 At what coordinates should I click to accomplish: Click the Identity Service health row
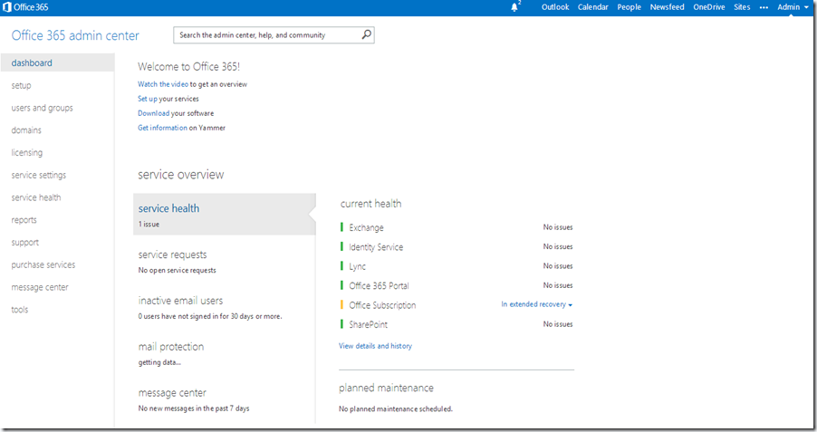pyautogui.click(x=457, y=246)
